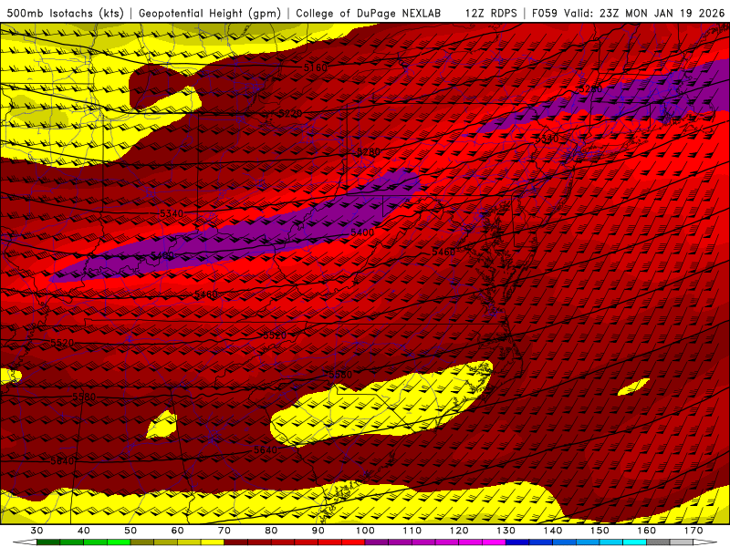Click the color bar label 90
This screenshot has height=547, width=730.
coord(318,531)
